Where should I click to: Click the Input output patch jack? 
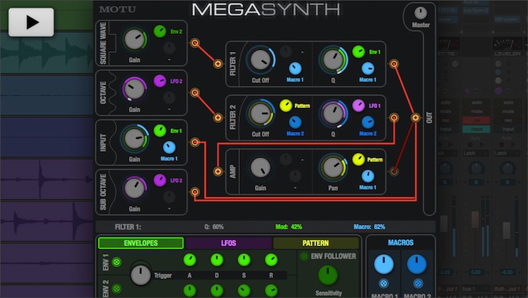pyautogui.click(x=195, y=142)
